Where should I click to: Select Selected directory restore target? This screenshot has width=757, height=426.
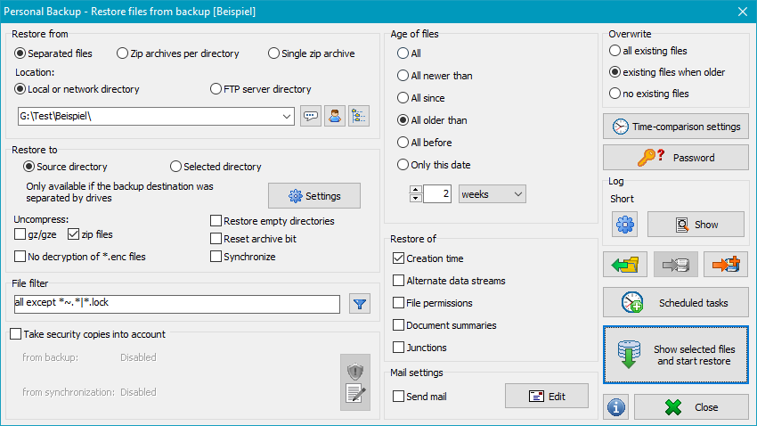point(216,167)
